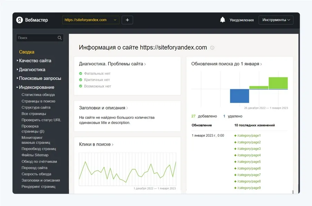This screenshot has height=206, width=312.
Task: Open notifications bell icon
Action: tap(223, 20)
